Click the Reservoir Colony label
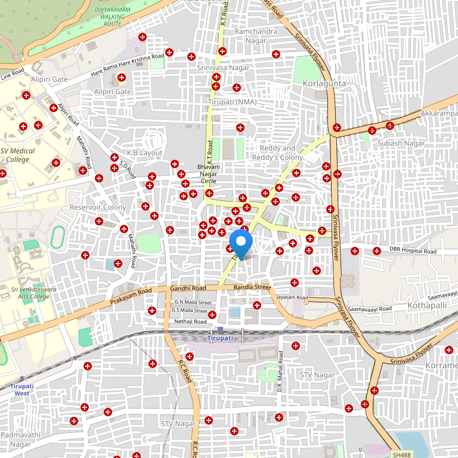 pyautogui.click(x=98, y=207)
